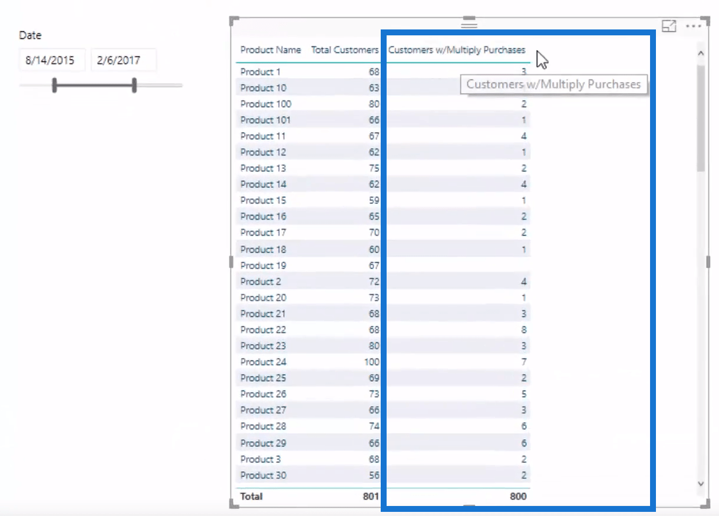719x516 pixels.
Task: Click Total Customers value 70 for Product 17
Action: pos(374,233)
